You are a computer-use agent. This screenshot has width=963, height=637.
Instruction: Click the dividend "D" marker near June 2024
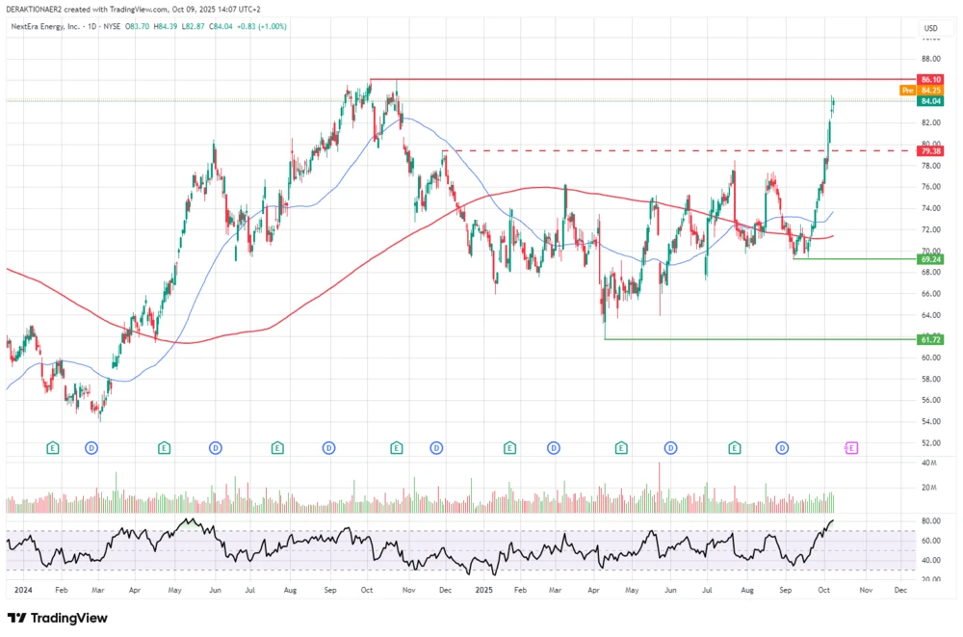coord(215,447)
